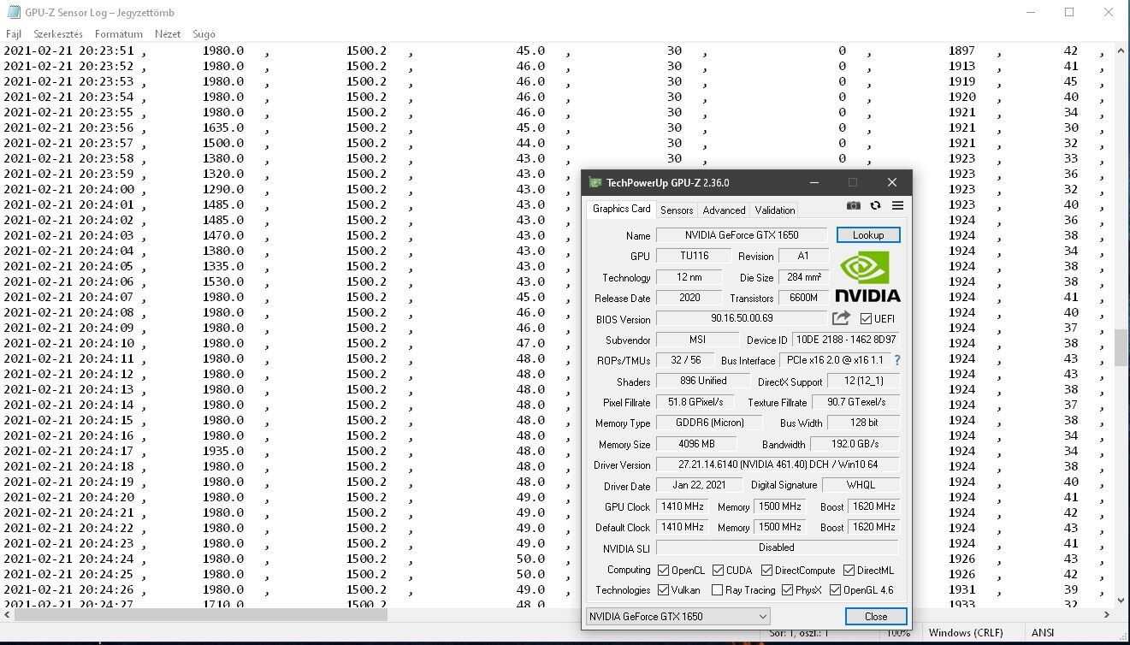1130x645 pixels.
Task: Click the scroll left arrow in Notepad
Action: [x=7, y=614]
